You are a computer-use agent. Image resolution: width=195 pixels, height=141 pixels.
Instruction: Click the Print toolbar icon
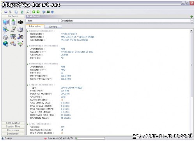[10, 12]
